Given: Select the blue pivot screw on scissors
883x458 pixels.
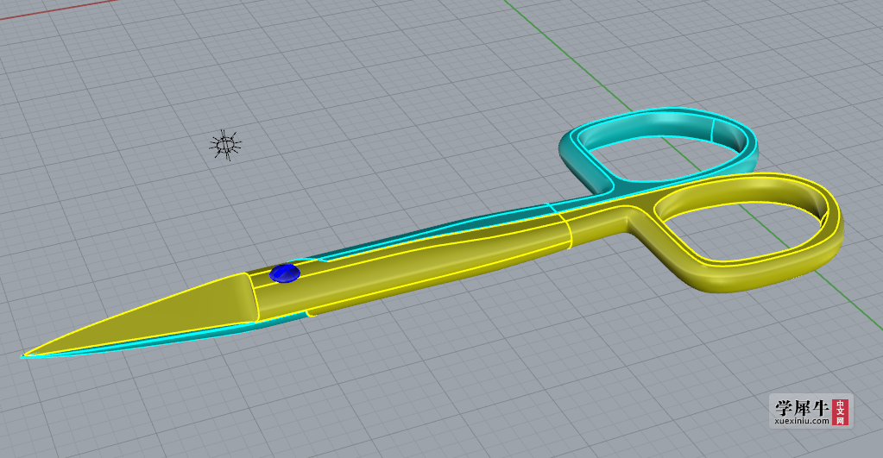Looking at the screenshot, I should point(285,273).
